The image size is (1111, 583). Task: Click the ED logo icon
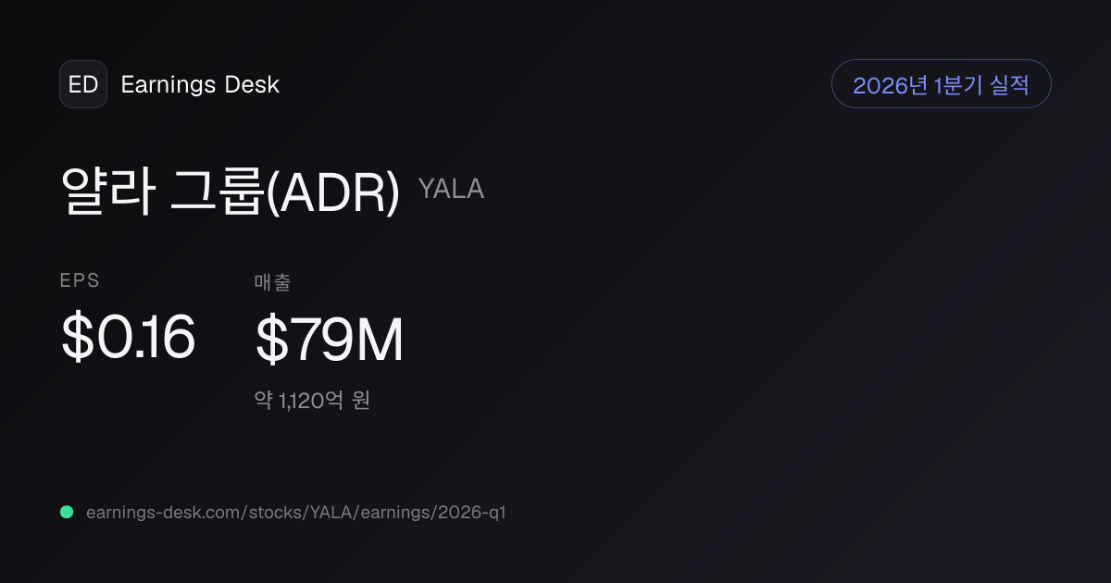[83, 84]
